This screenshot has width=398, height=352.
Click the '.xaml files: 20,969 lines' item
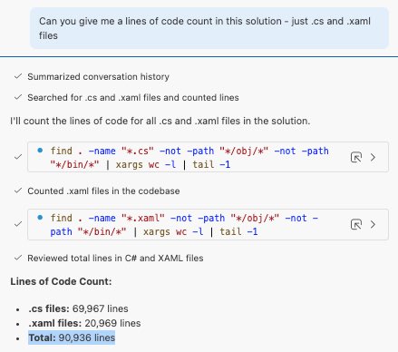coord(84,323)
